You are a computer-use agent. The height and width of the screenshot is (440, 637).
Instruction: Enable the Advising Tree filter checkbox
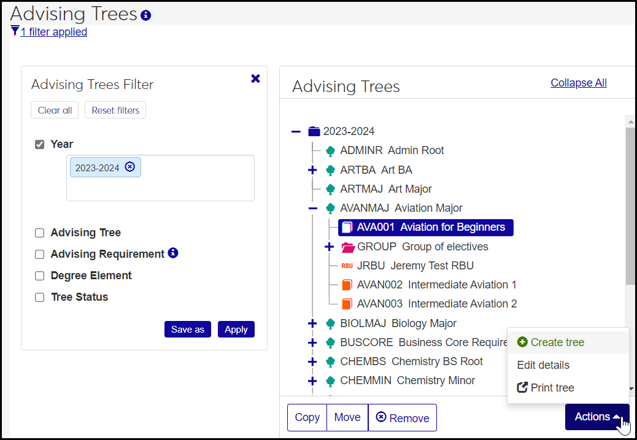tap(40, 233)
